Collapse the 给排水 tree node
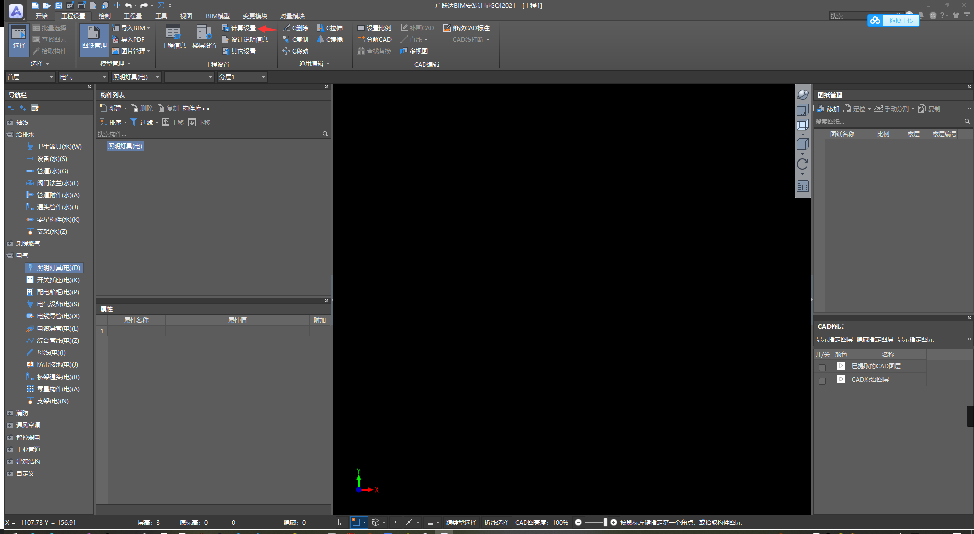Viewport: 974px width, 534px height. [10, 135]
